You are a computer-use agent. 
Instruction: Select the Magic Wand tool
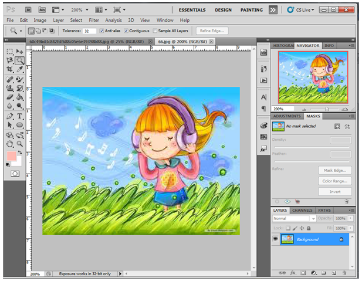coord(19,60)
